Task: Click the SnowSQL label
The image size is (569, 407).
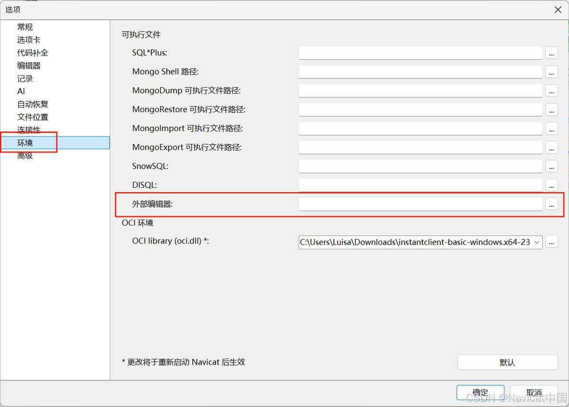Action: [x=150, y=166]
